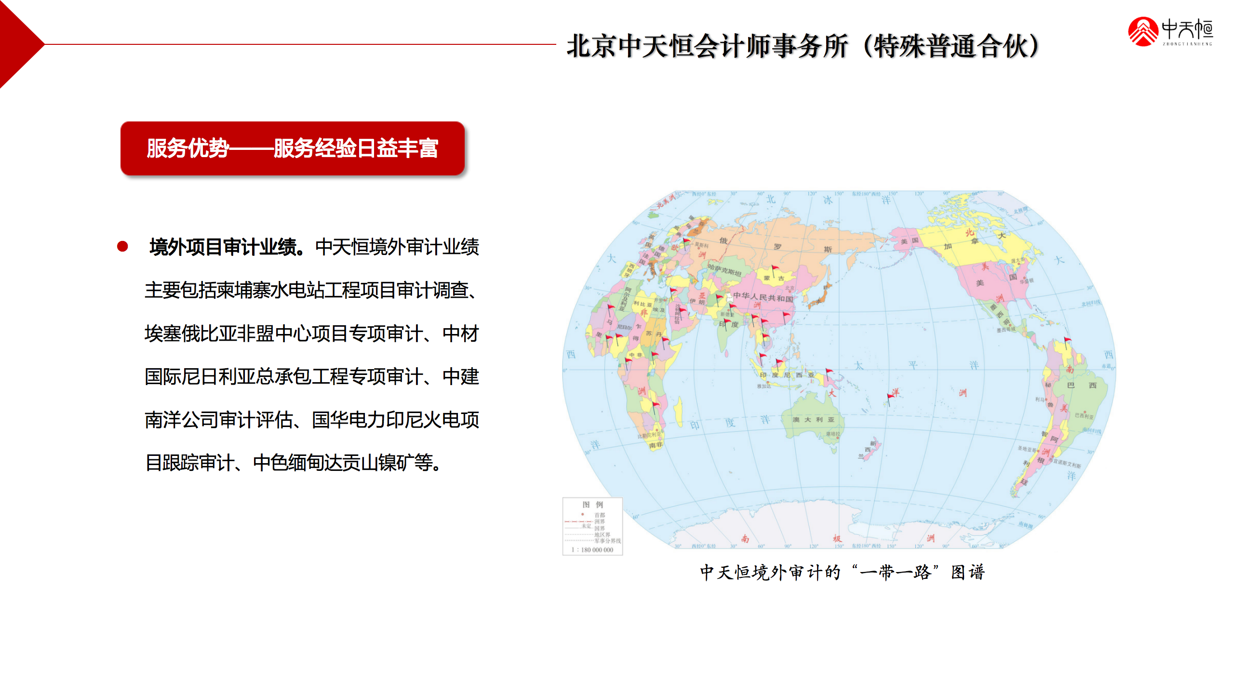This screenshot has width=1234, height=694.
Task: Click the red flag in the Pacific Ocean
Action: 890,400
